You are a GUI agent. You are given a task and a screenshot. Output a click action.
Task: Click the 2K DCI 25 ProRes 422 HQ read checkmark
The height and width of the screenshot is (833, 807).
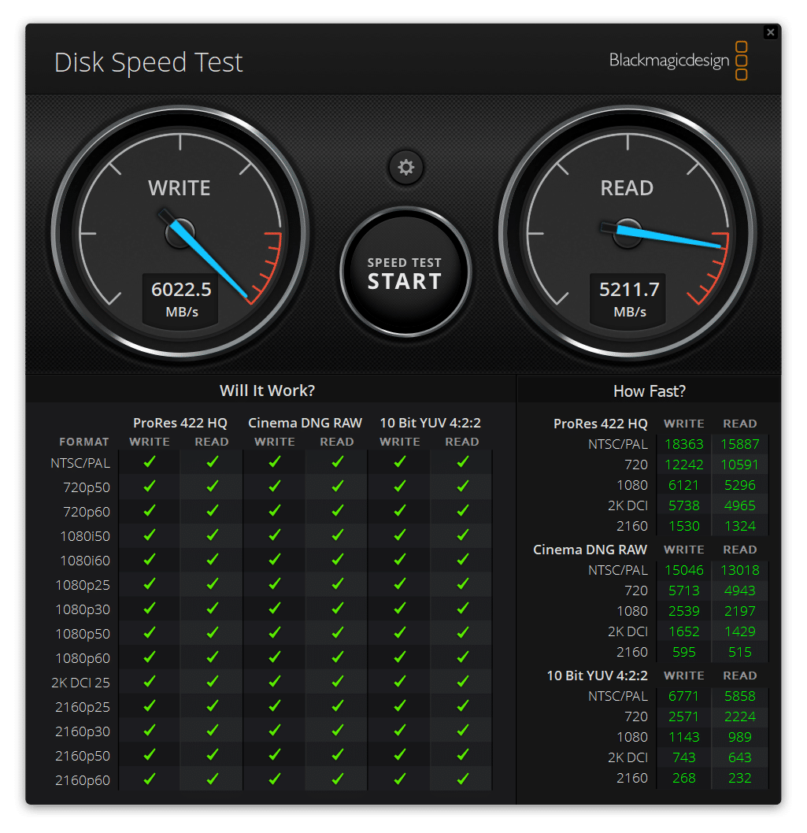pyautogui.click(x=213, y=682)
